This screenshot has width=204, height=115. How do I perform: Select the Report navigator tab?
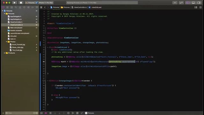click(x=37, y=7)
